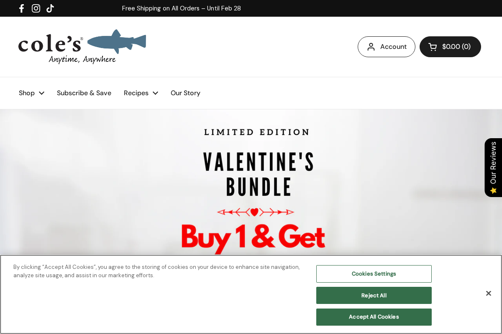Reject all cookies
Viewport: 502px width, 334px height.
pos(374,295)
